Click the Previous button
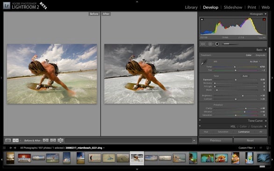 (x=216, y=141)
